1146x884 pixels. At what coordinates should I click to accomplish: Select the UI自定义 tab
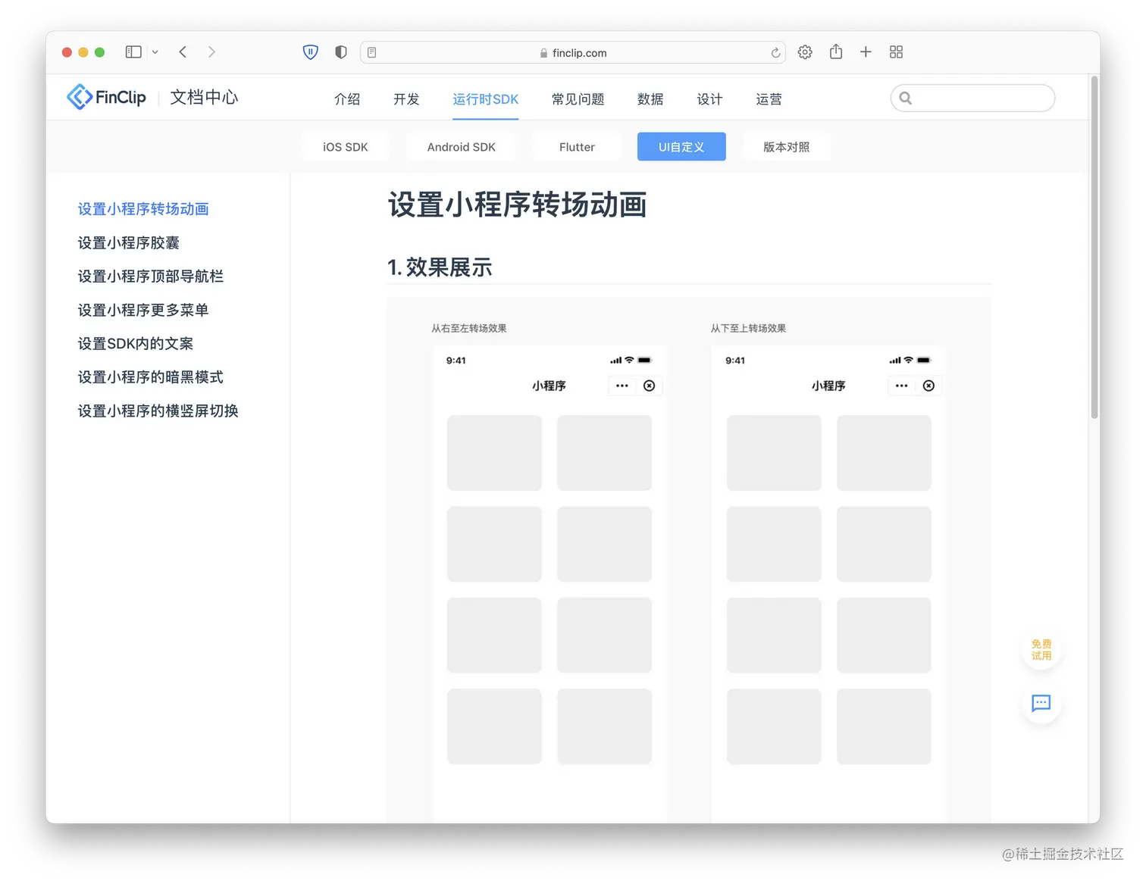681,147
